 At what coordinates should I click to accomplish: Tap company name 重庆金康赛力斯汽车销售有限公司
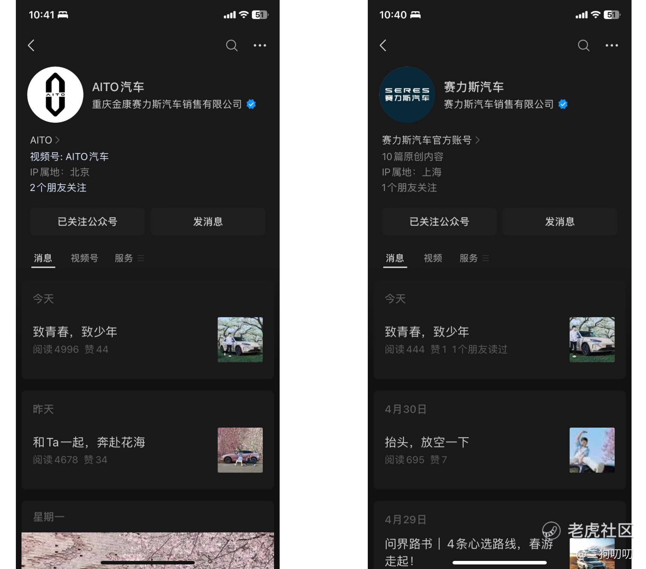pyautogui.click(x=167, y=104)
